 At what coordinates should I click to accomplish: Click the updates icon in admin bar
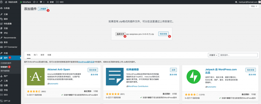click(35, 2)
